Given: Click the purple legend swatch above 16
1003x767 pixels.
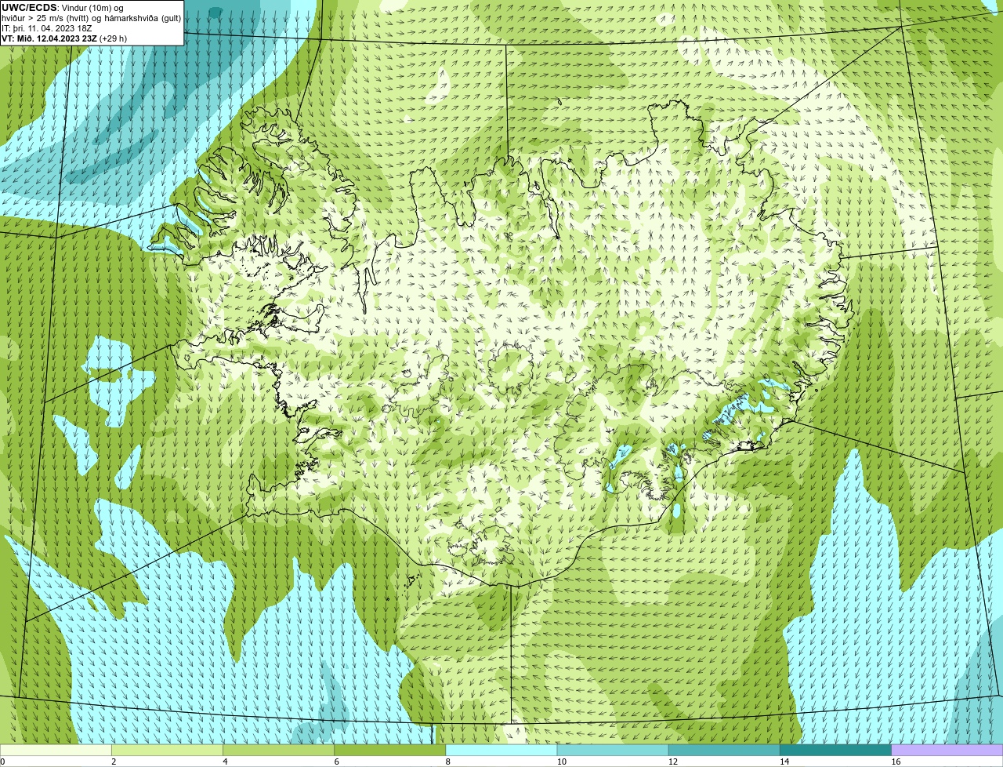Looking at the screenshot, I should click(x=947, y=751).
